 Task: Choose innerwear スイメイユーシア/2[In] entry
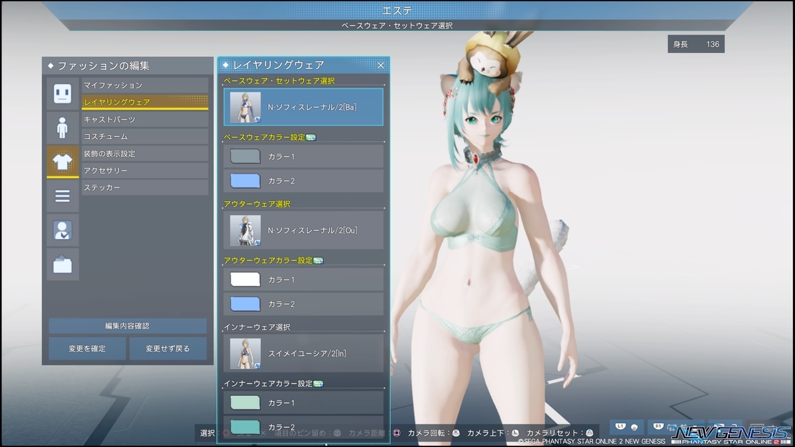click(303, 353)
